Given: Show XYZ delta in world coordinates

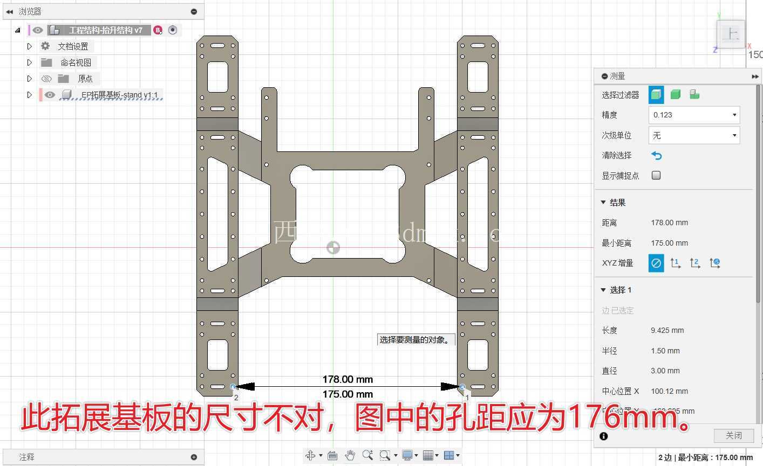Looking at the screenshot, I should tap(715, 263).
